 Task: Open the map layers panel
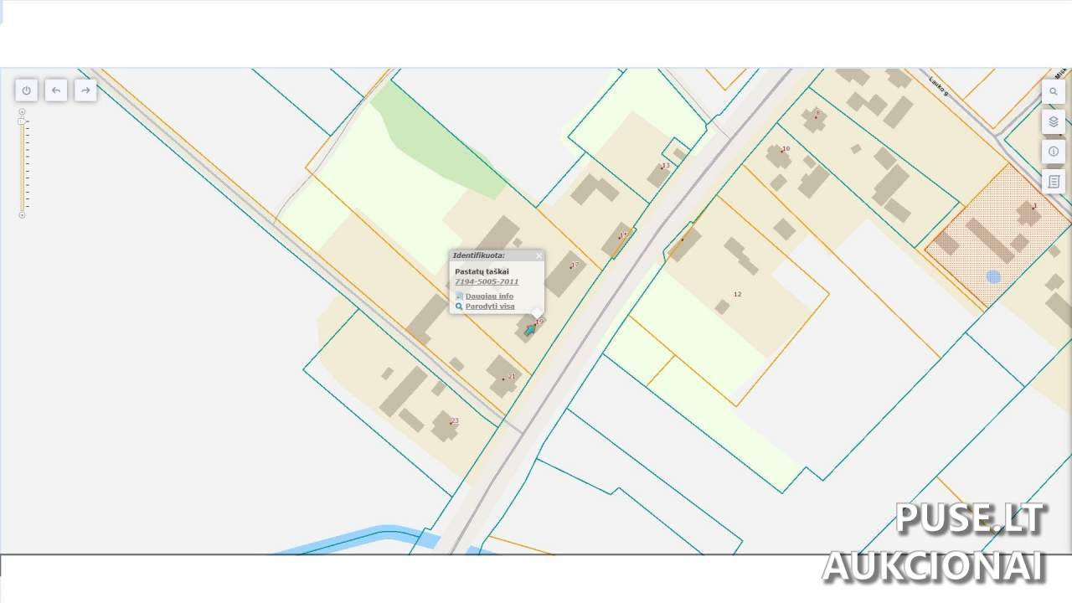tap(1054, 121)
